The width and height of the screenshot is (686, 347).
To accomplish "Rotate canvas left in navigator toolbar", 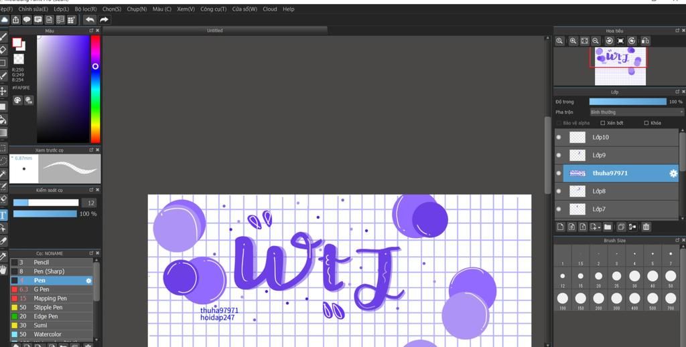I will pyautogui.click(x=609, y=41).
